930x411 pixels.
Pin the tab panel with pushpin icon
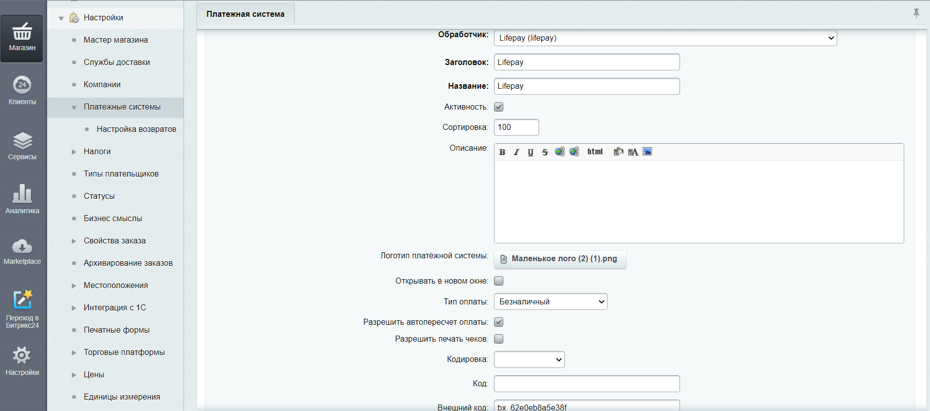[x=916, y=13]
